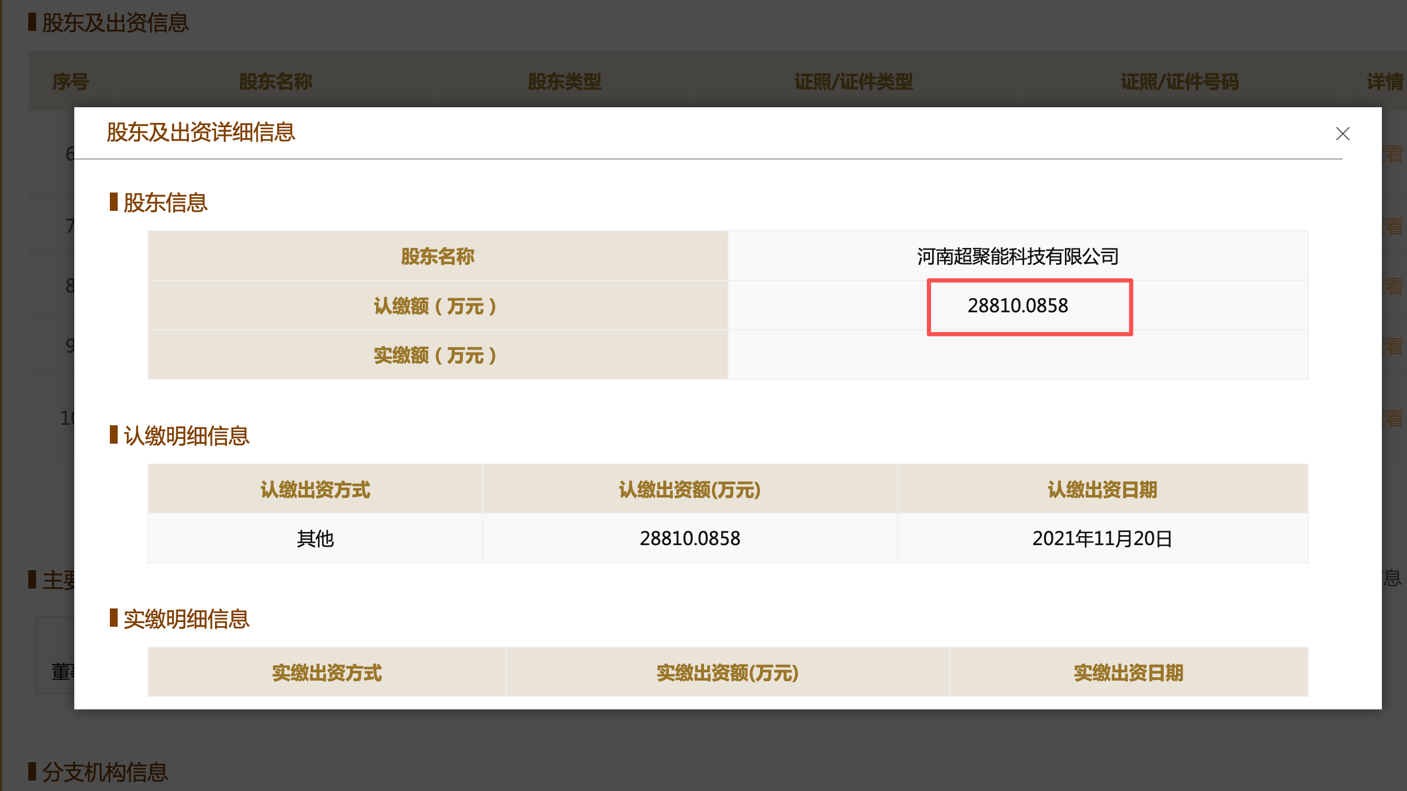This screenshot has width=1407, height=791.
Task: Click the 认缴出资日期 column header
Action: point(1102,490)
